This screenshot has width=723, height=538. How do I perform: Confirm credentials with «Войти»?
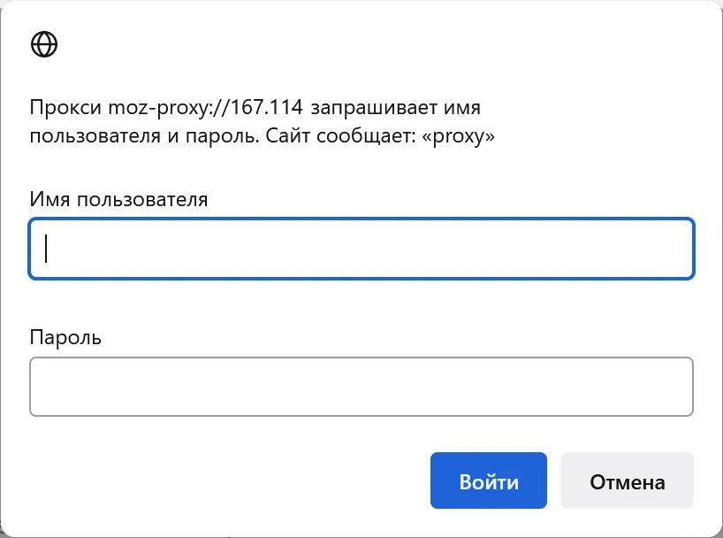coord(488,480)
